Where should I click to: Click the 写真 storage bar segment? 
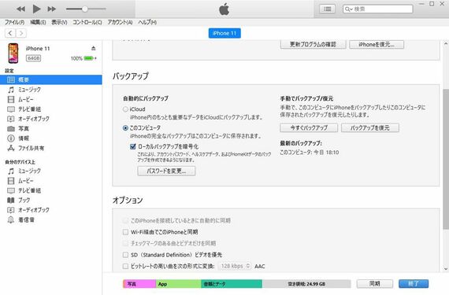pos(139,284)
